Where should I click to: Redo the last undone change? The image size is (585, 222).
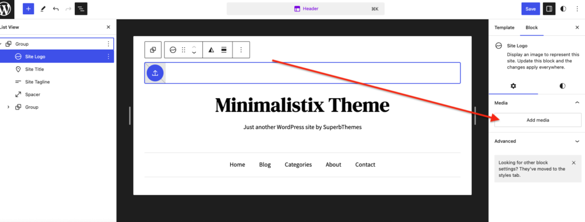click(x=69, y=9)
